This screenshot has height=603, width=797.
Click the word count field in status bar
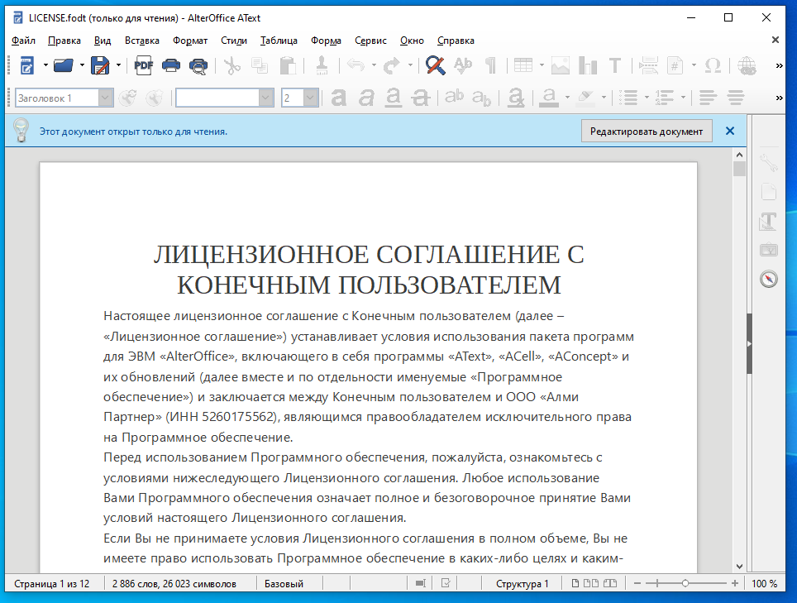tap(174, 584)
